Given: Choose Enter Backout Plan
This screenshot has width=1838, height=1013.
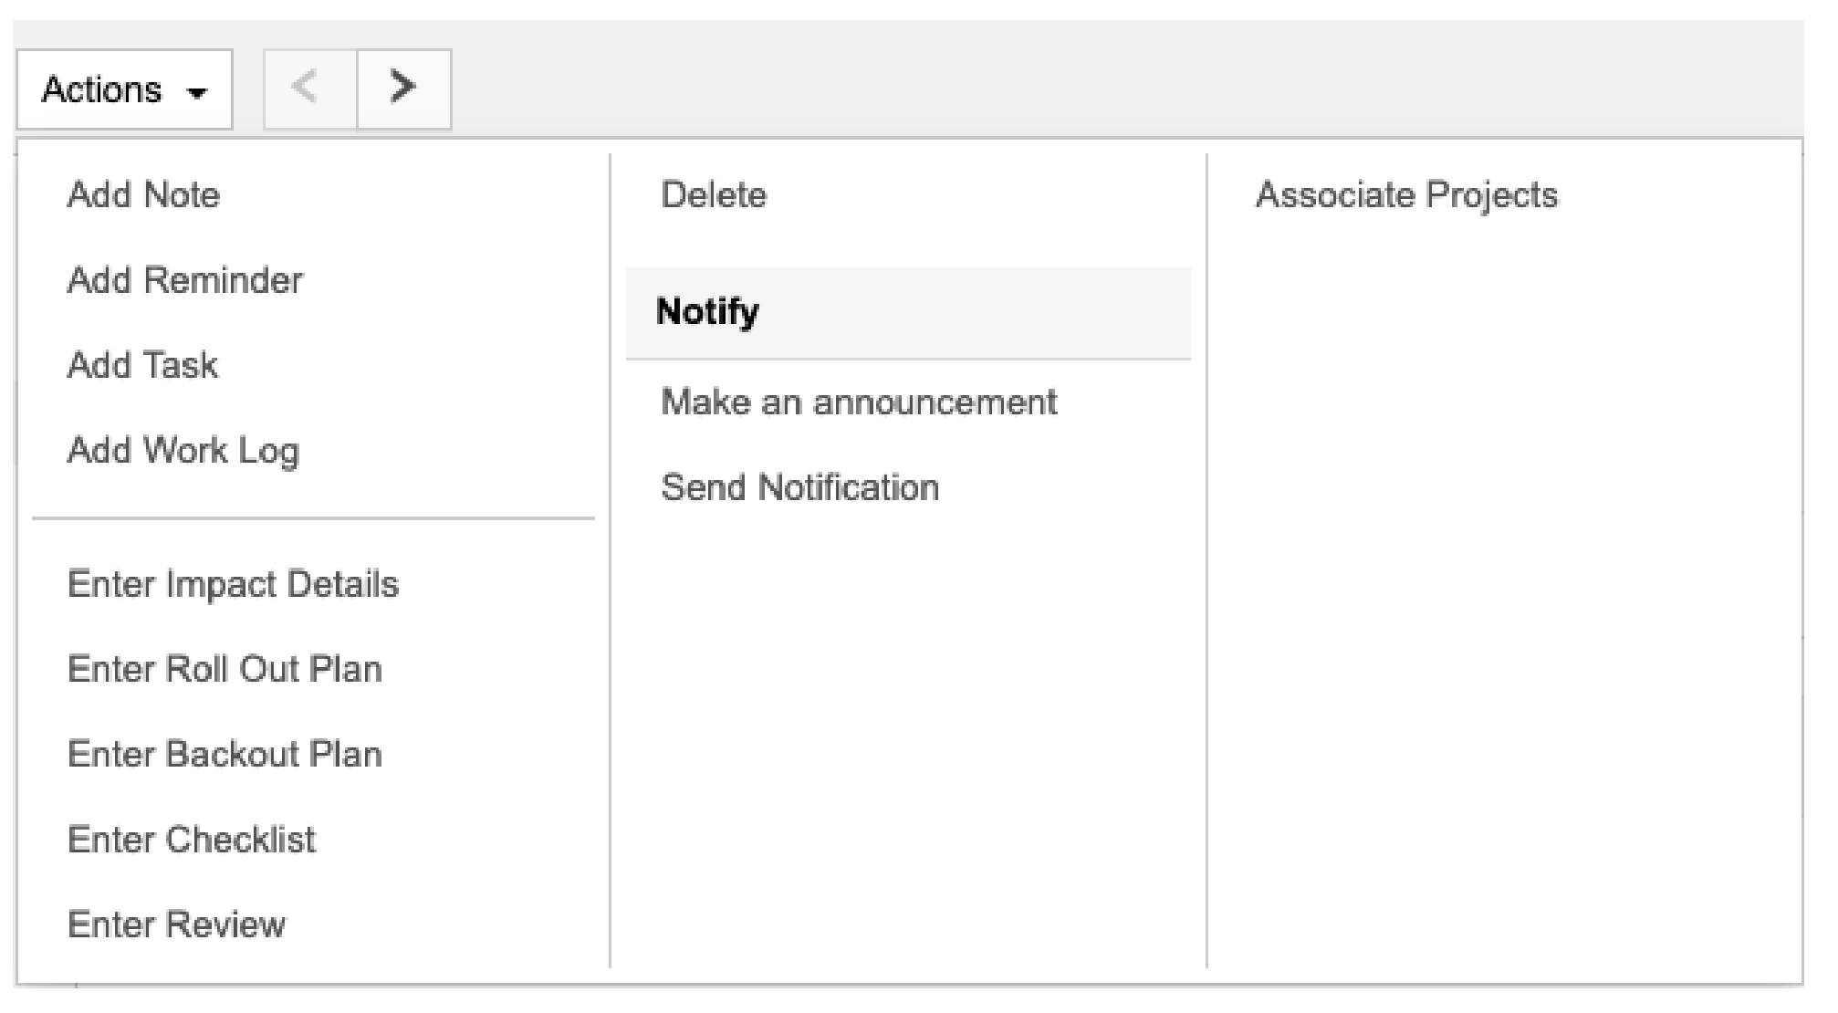Looking at the screenshot, I should 225,754.
